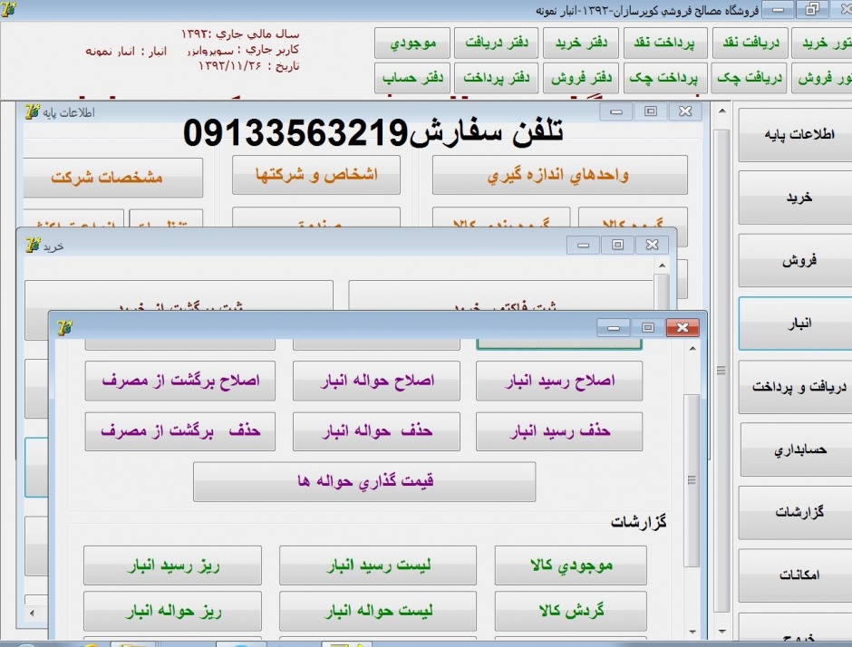The width and height of the screenshot is (852, 647).
Task: Click the warehouse window vertical scrollbar
Action: [691, 480]
